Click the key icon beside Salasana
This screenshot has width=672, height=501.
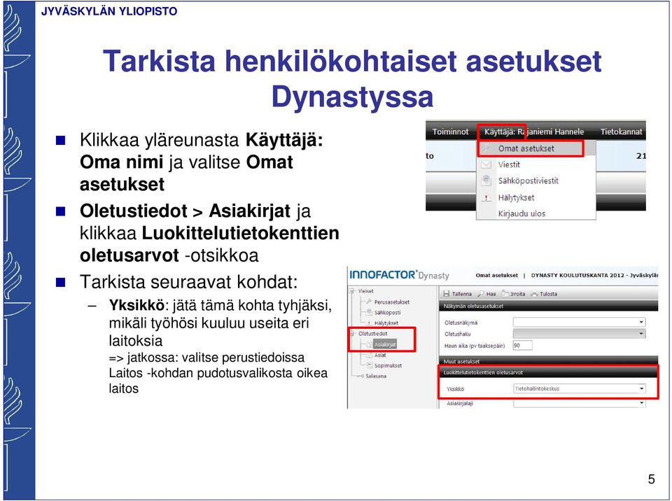pos(360,376)
